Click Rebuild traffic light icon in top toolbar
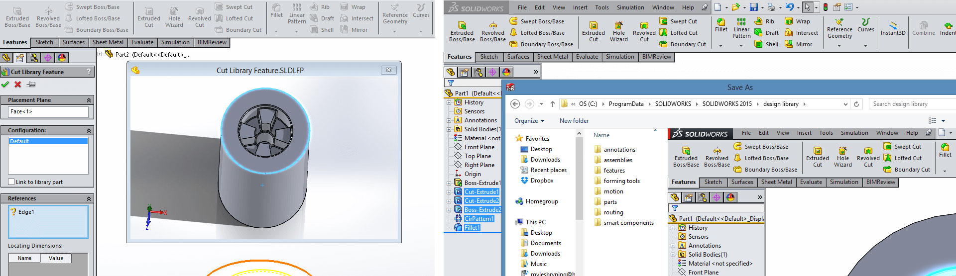This screenshot has width=956, height=276. click(x=825, y=7)
